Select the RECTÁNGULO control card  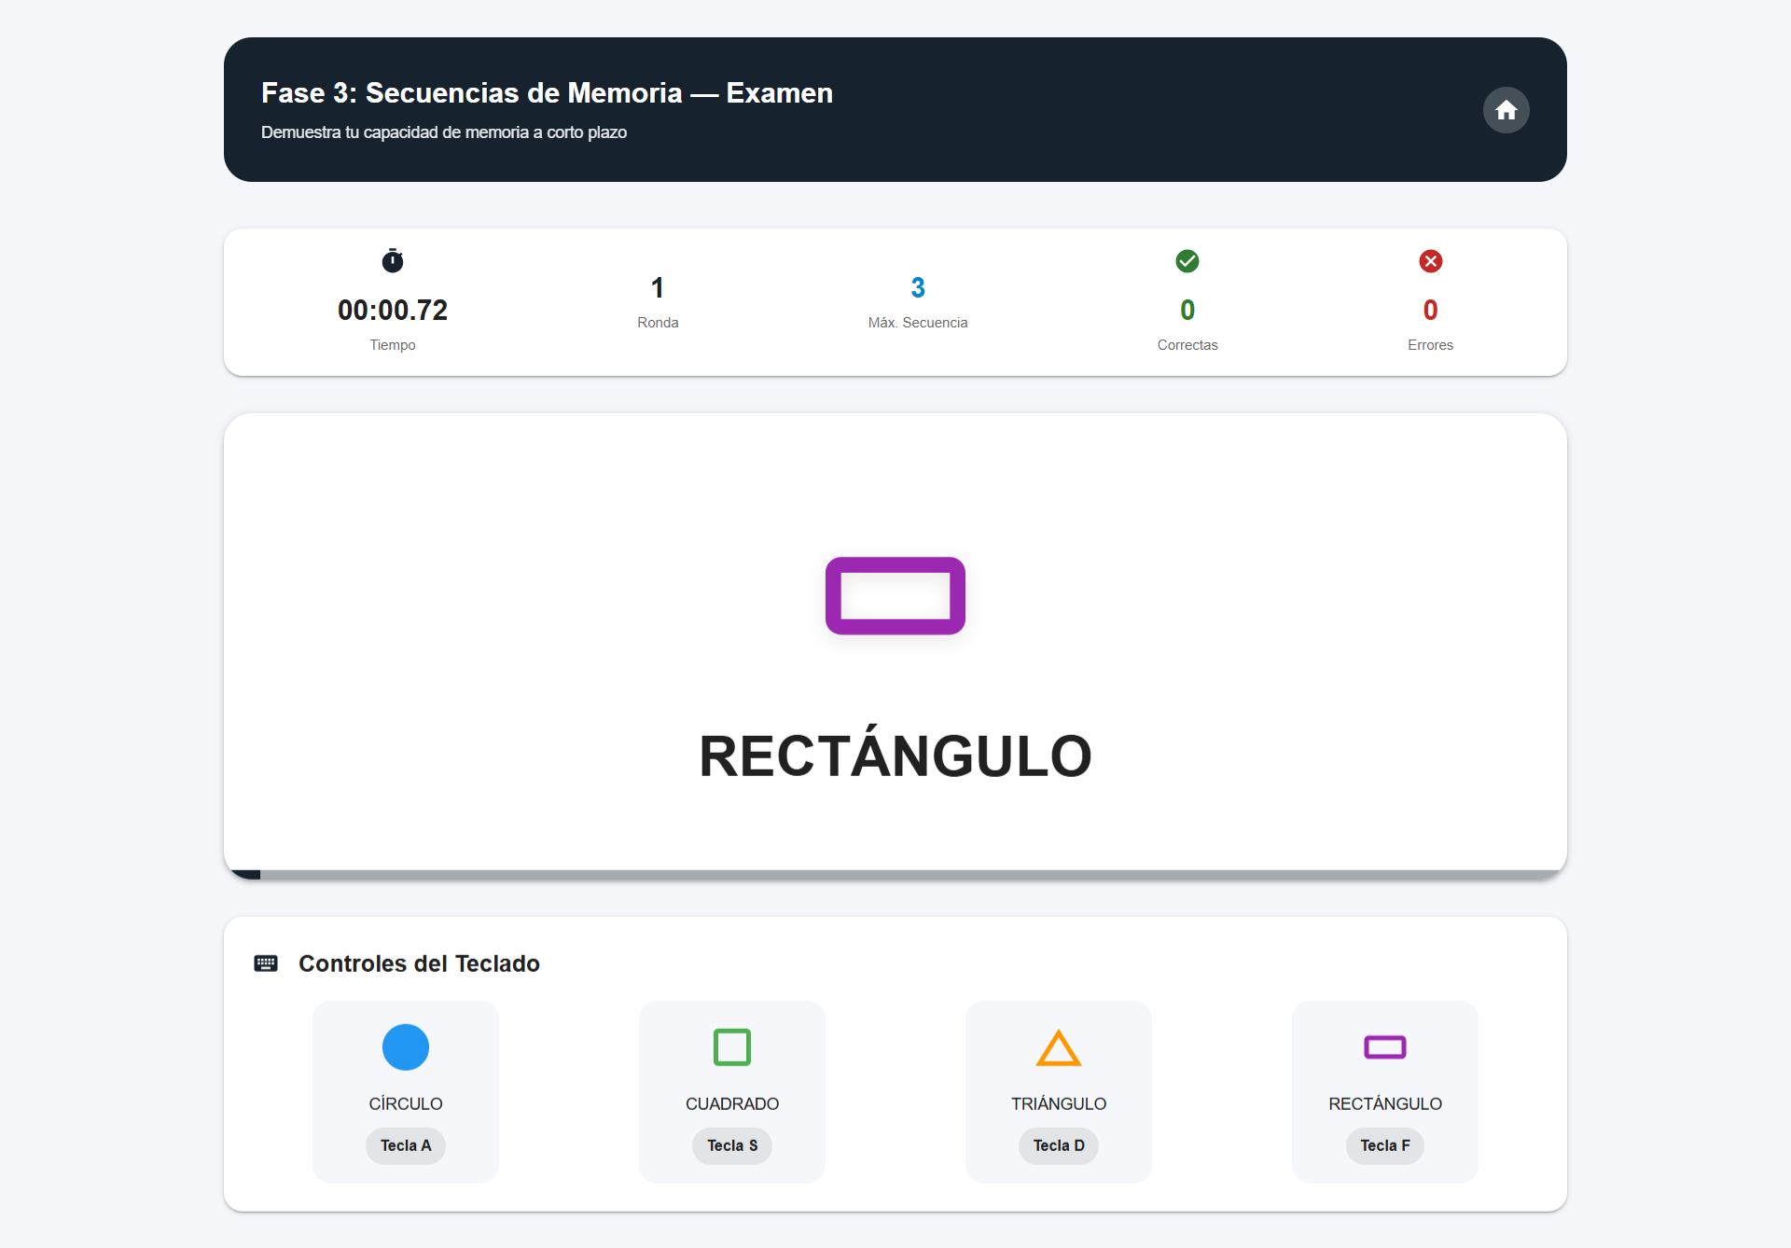tap(1384, 1092)
